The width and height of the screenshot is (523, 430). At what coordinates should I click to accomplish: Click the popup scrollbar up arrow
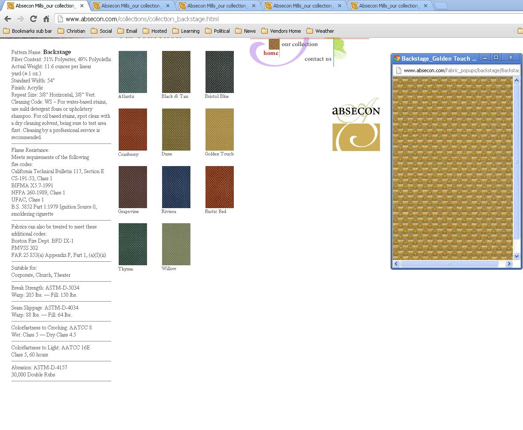click(516, 81)
